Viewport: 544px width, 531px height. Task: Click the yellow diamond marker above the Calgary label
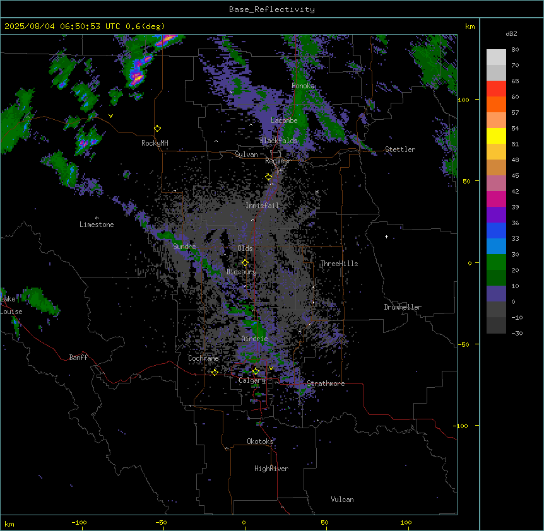(256, 371)
